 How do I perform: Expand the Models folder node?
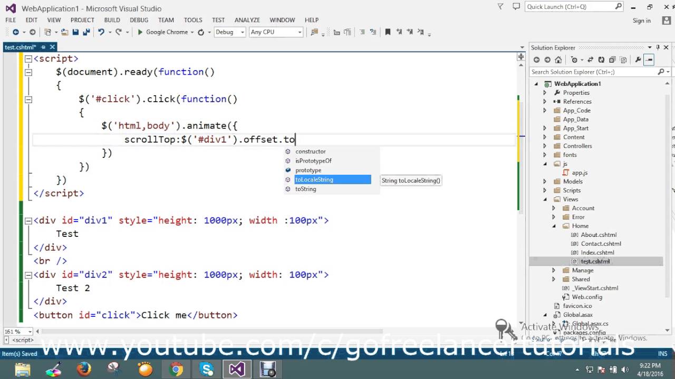tap(545, 182)
